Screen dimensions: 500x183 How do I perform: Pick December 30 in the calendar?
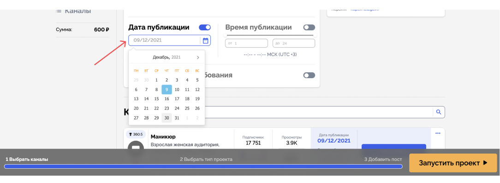pos(167,118)
